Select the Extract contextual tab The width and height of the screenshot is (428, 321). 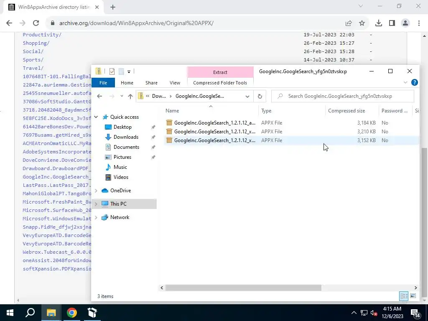click(x=220, y=72)
